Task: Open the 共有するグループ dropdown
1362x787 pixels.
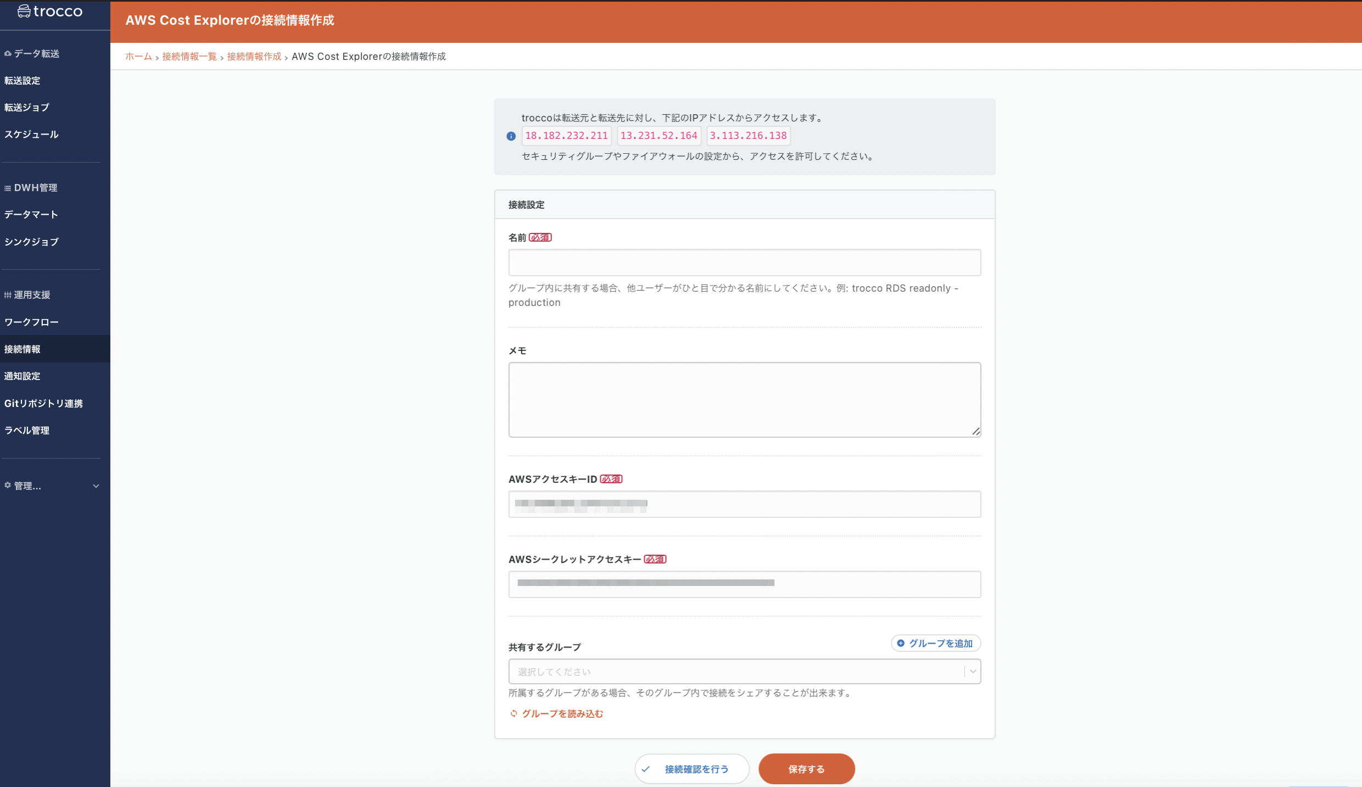Action: (x=744, y=671)
